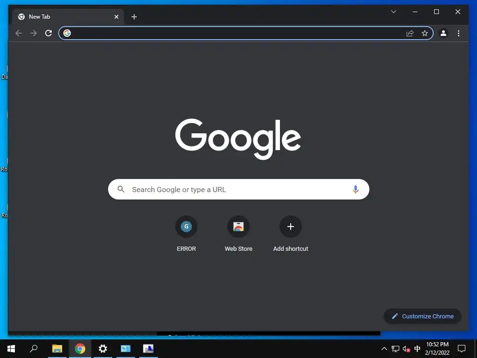
Task: Expand the tab search dropdown chevron
Action: [393, 12]
